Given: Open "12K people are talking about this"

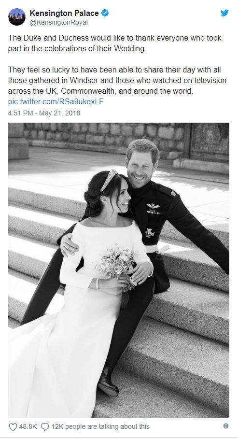Looking at the screenshot, I should pos(100,426).
